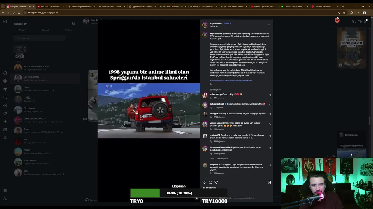The height and width of the screenshot is (209, 373).
Task: Close the post overlay with X
Action: coord(367,20)
